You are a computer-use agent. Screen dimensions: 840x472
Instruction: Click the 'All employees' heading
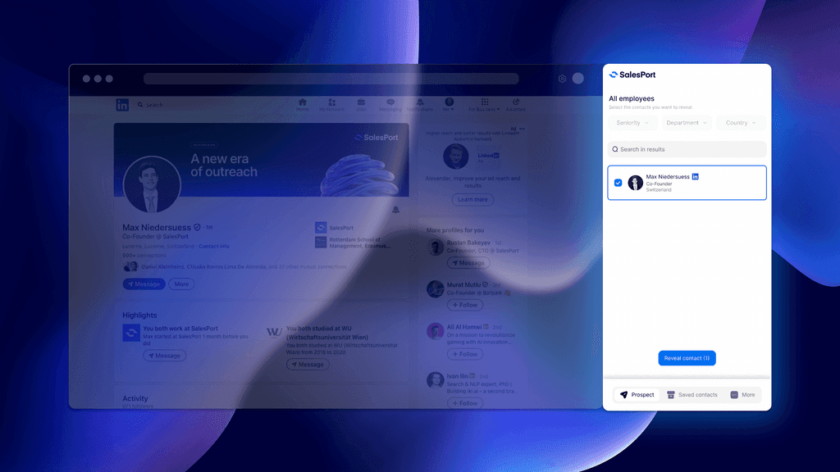point(632,98)
